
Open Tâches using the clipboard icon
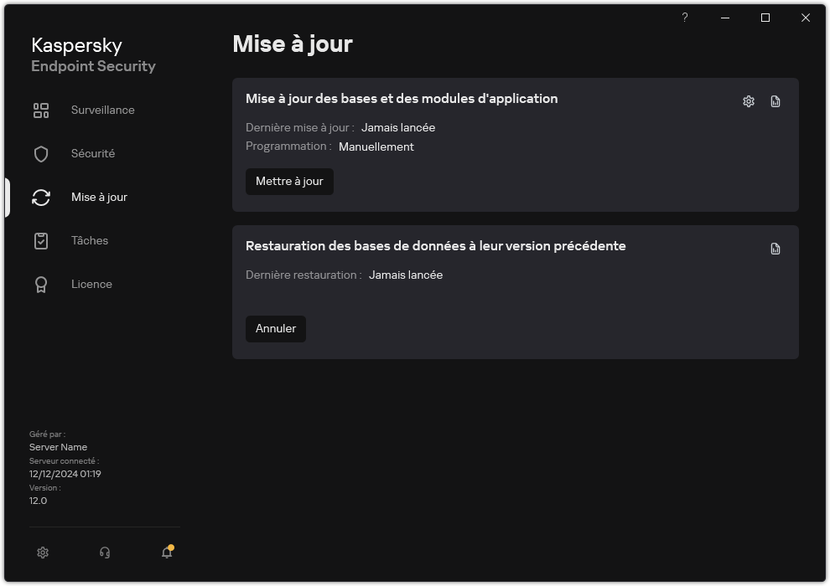pyautogui.click(x=40, y=240)
